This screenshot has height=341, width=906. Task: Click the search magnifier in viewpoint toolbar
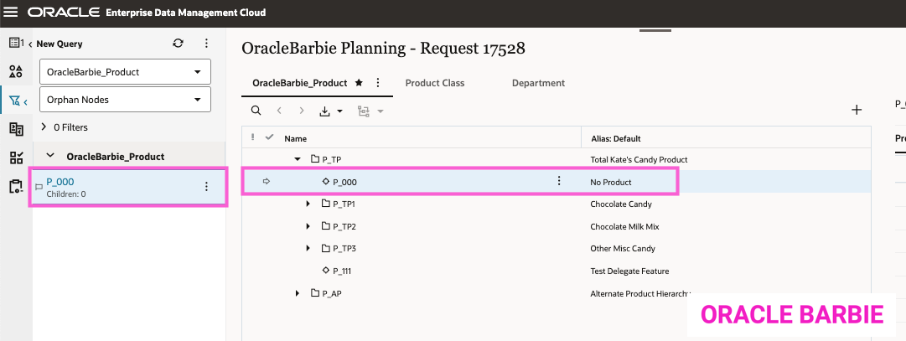256,111
